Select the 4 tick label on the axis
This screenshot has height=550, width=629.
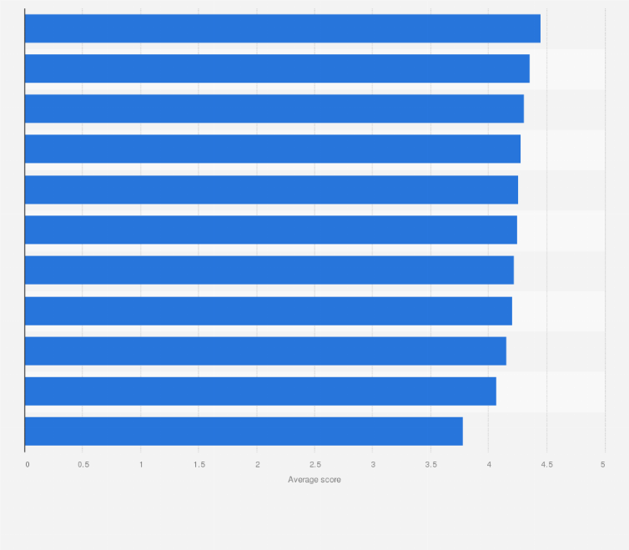[488, 463]
